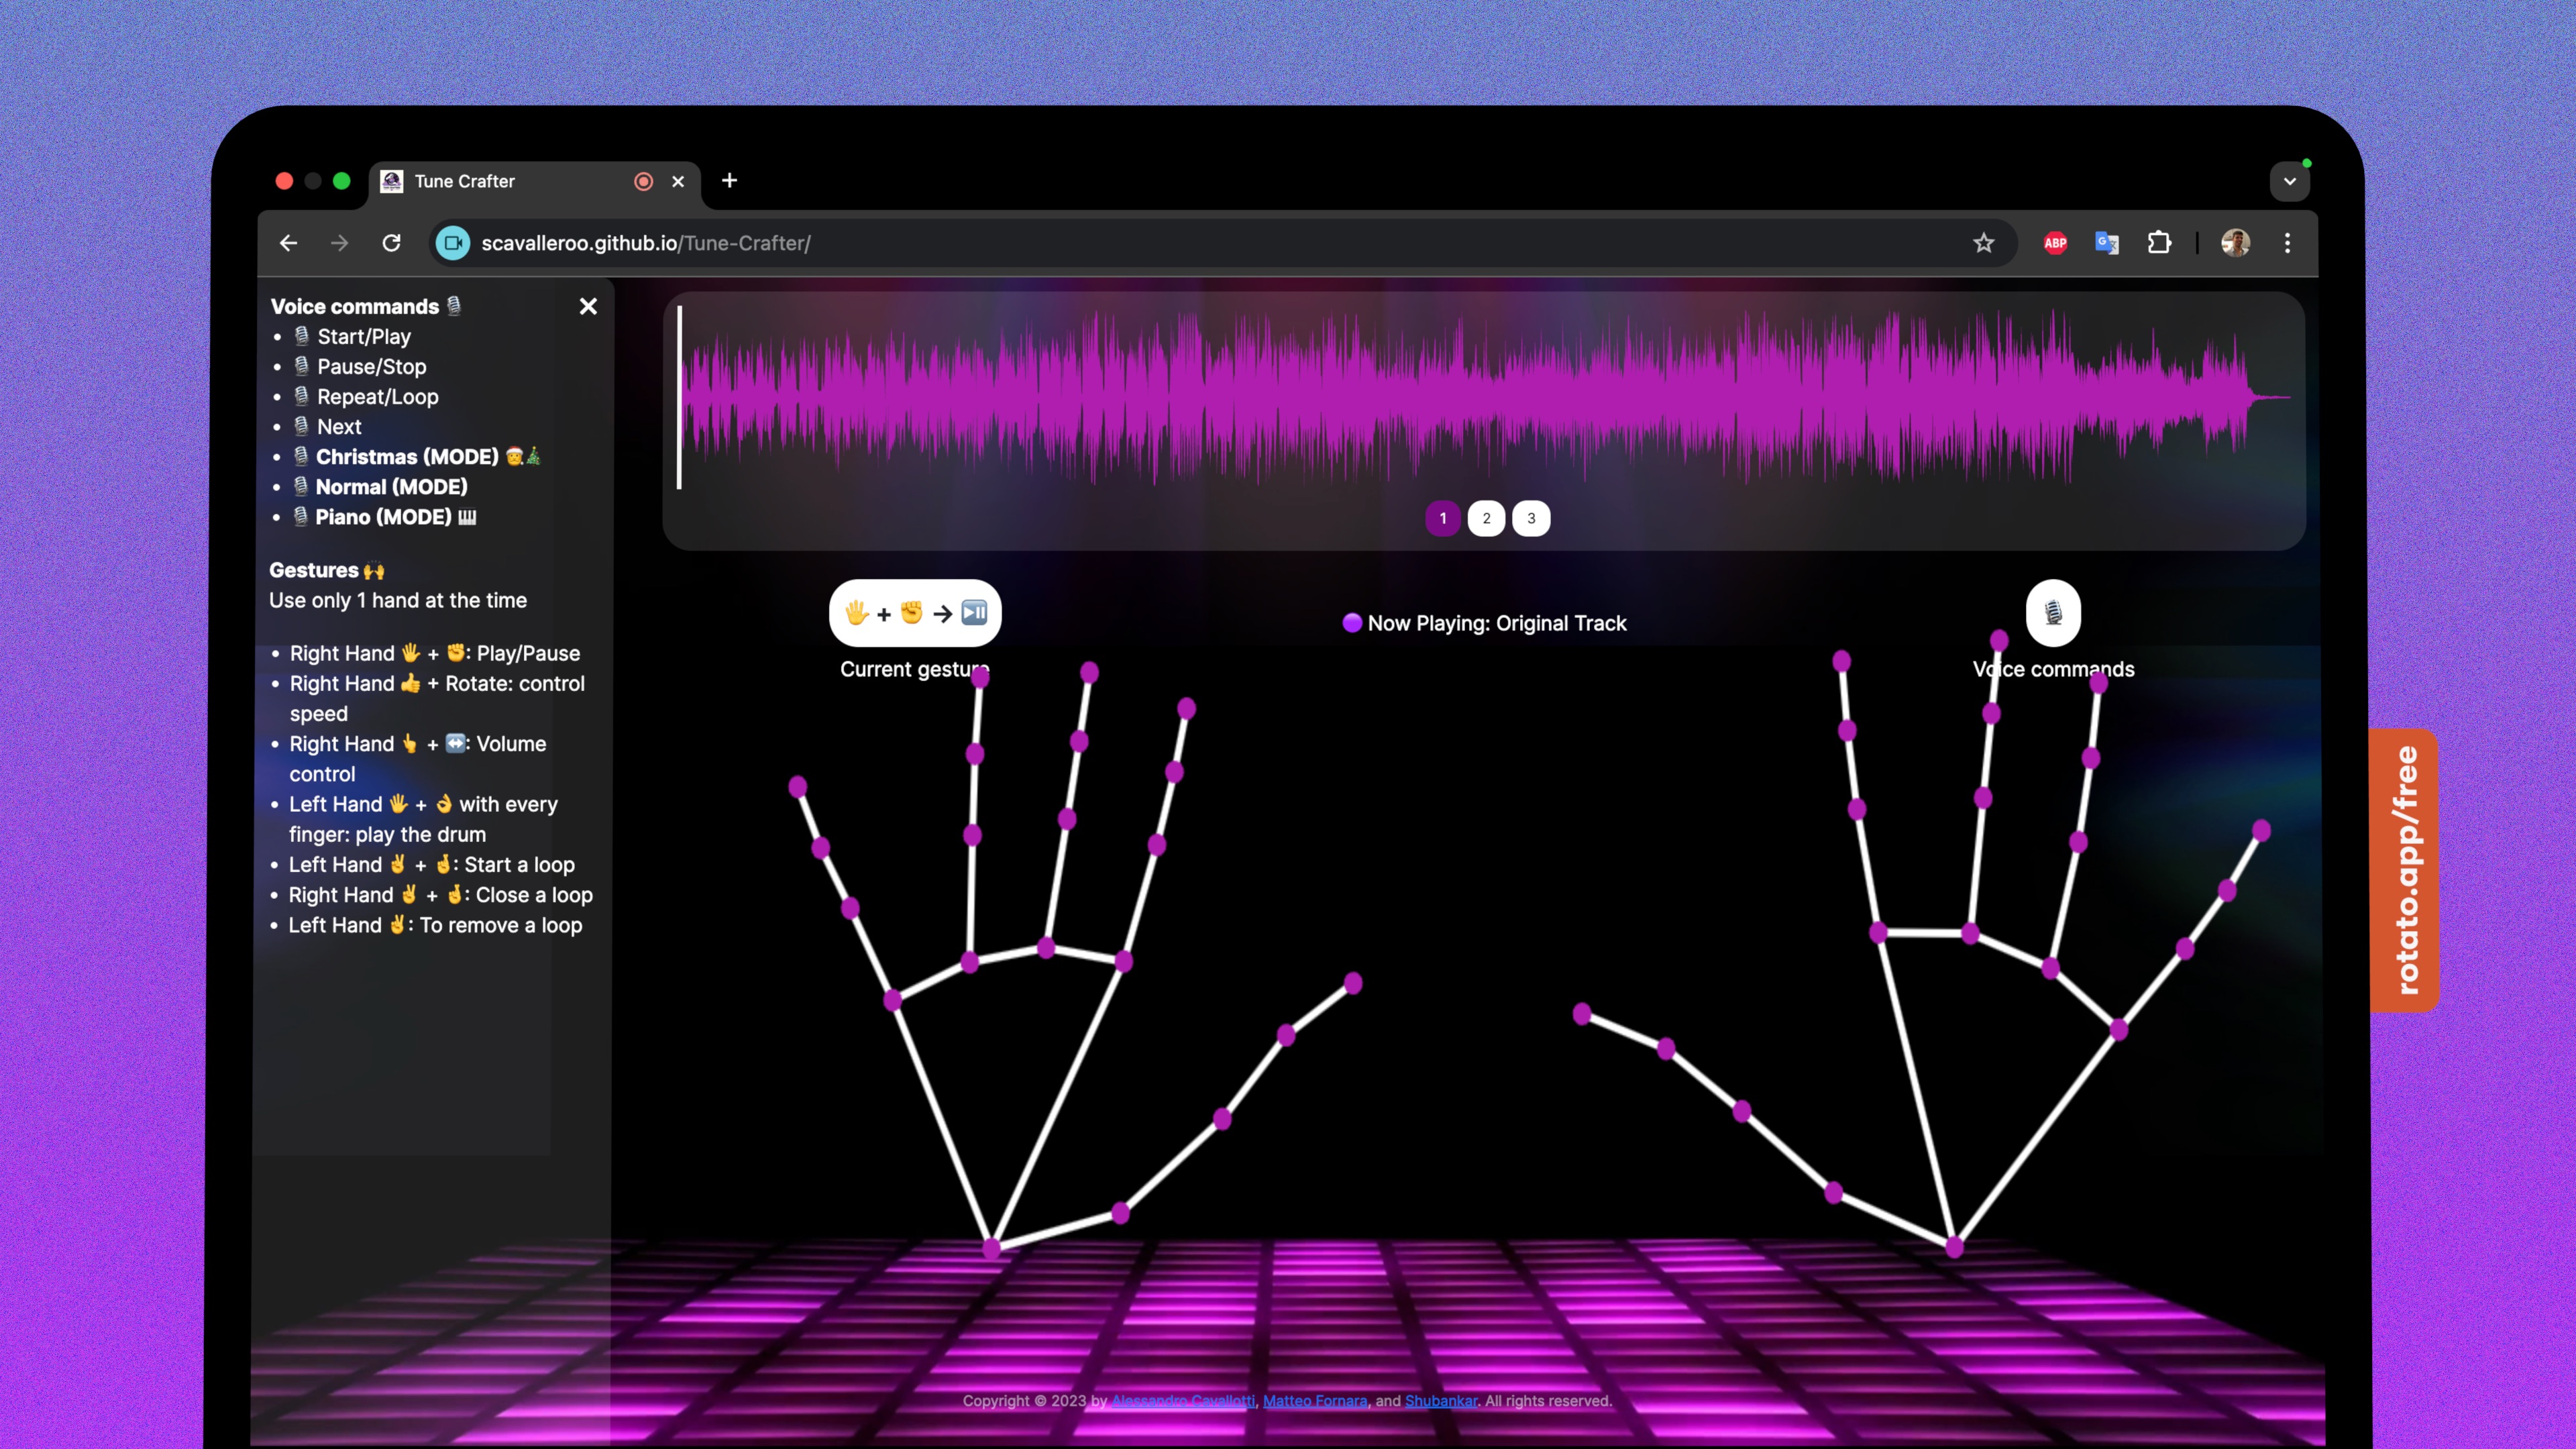The height and width of the screenshot is (1449, 2576).
Task: Reload the Tune Crafter page
Action: tap(392, 243)
